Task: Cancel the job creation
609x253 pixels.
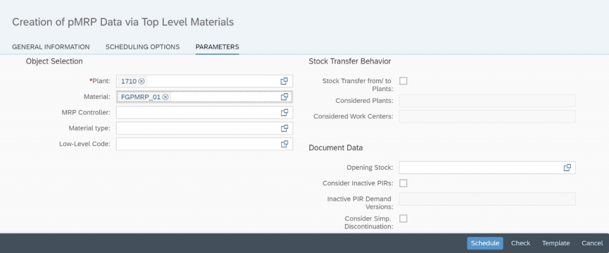Action: pyautogui.click(x=592, y=243)
